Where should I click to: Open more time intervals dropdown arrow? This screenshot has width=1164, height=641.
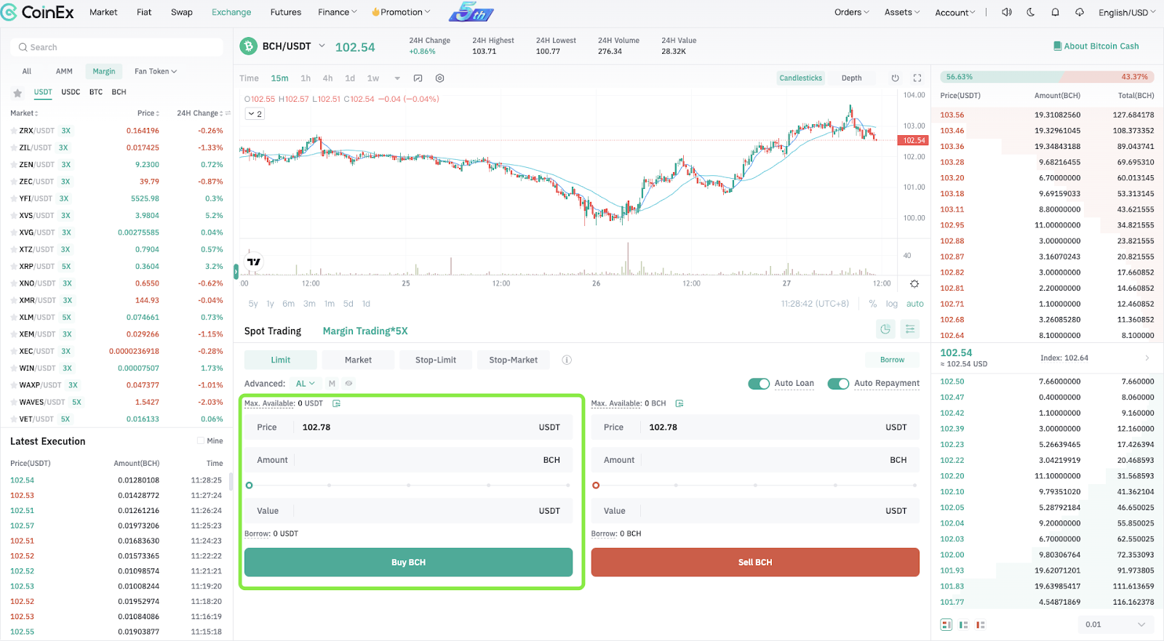click(397, 78)
